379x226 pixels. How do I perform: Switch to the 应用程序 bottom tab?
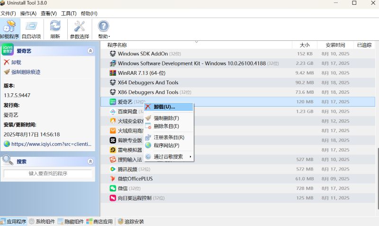coord(14,221)
